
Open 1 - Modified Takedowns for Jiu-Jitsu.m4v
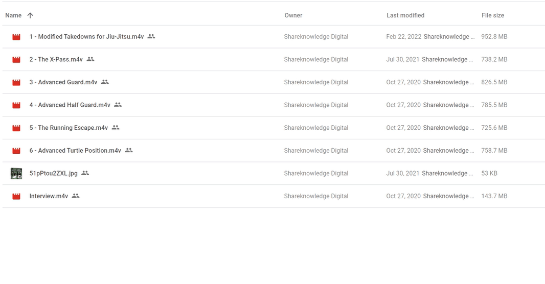[86, 37]
